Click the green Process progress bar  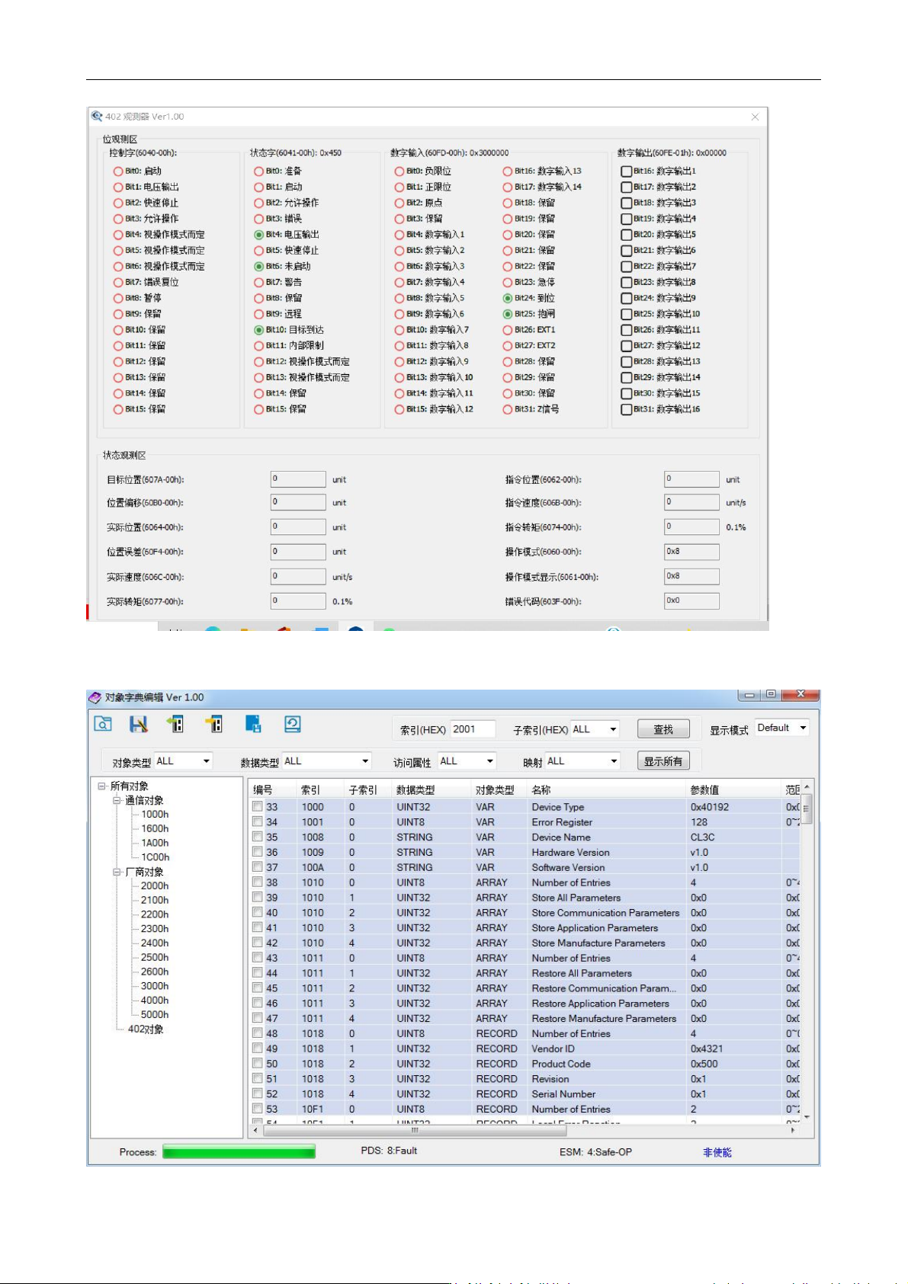239,1151
